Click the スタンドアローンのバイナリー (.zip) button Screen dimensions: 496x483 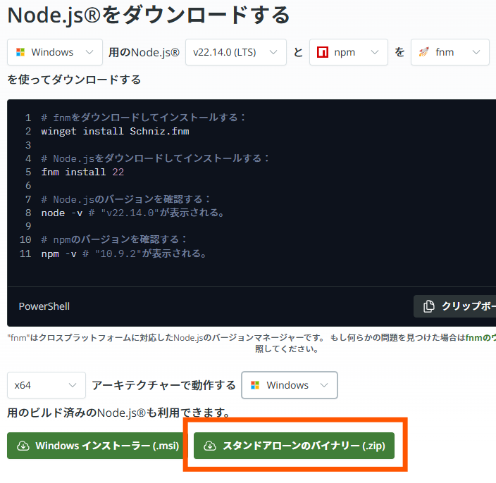(x=294, y=446)
